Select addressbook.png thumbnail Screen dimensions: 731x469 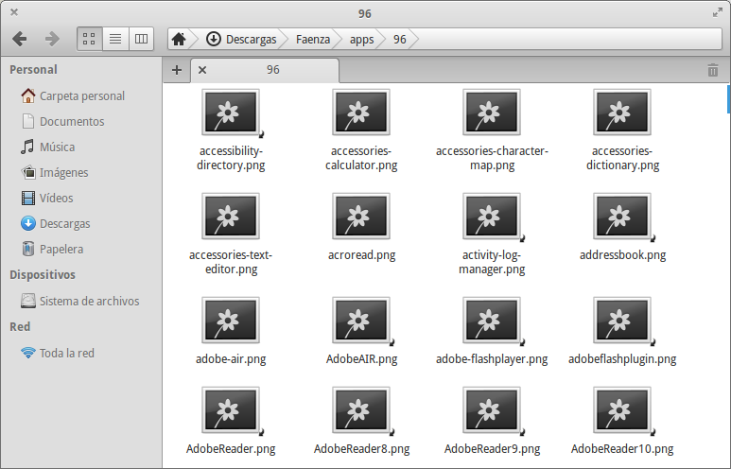(622, 217)
